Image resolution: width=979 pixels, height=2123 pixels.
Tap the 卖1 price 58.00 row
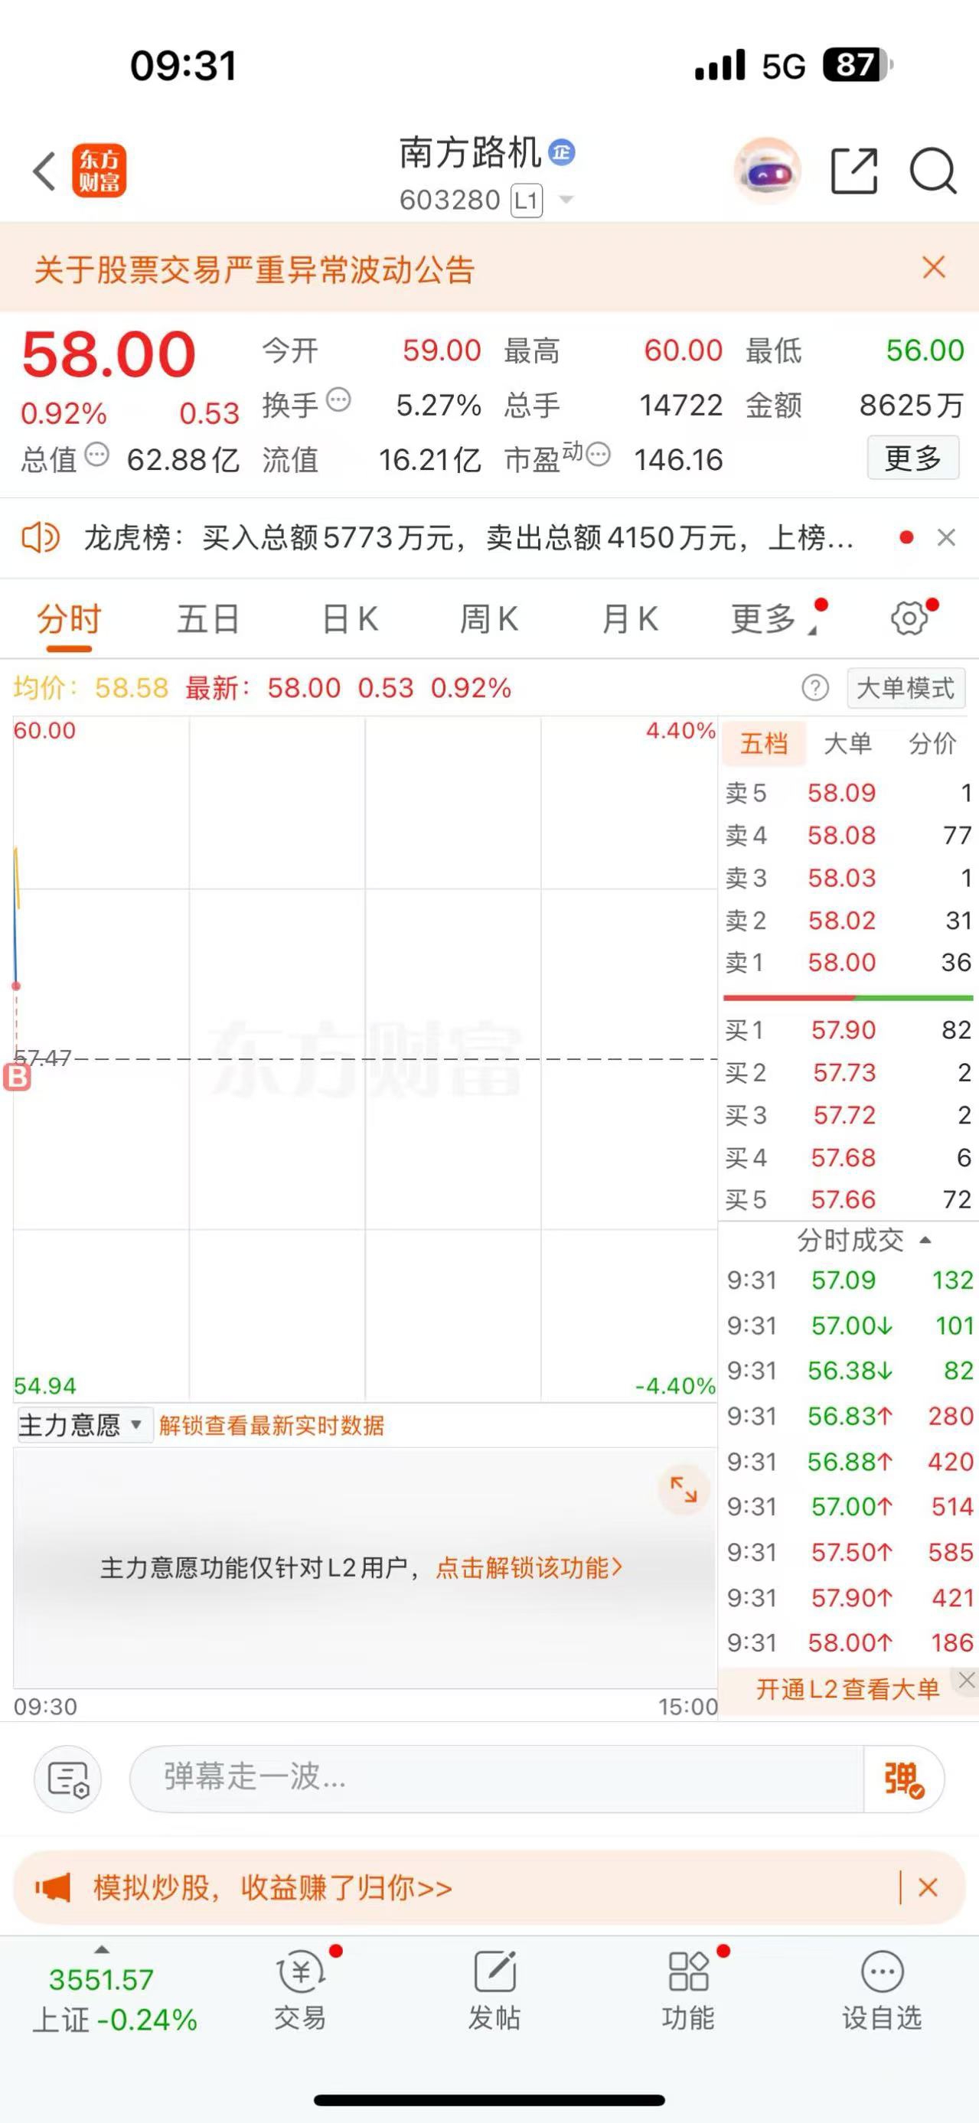tap(849, 962)
